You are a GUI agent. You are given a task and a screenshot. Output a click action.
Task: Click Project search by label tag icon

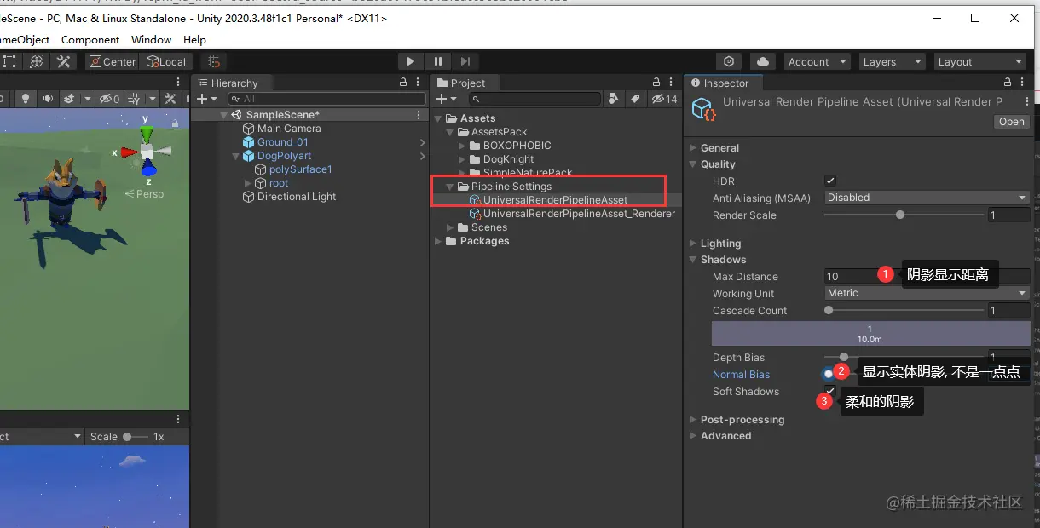635,99
